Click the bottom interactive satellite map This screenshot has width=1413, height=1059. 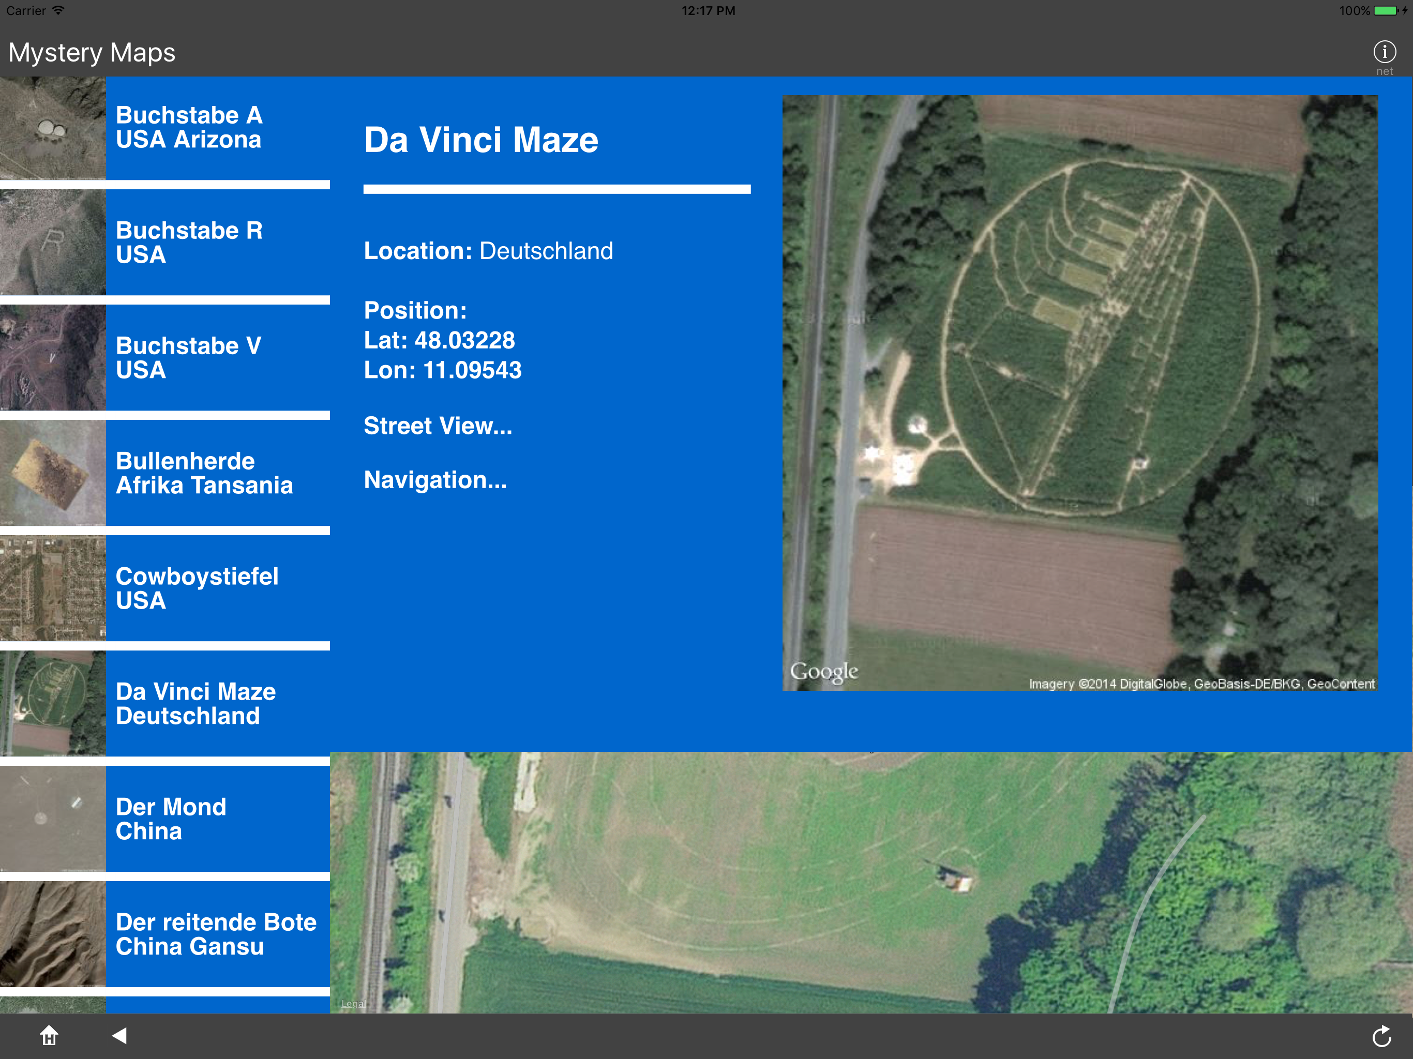click(869, 882)
